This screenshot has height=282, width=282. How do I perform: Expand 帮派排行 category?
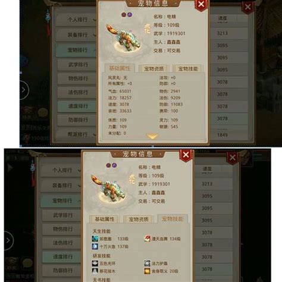click(x=77, y=134)
